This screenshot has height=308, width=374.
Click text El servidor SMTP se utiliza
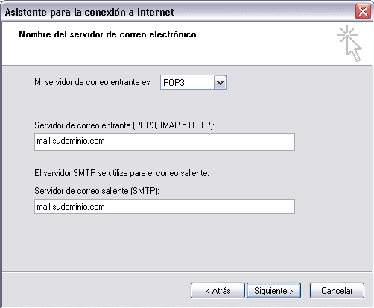click(x=86, y=173)
